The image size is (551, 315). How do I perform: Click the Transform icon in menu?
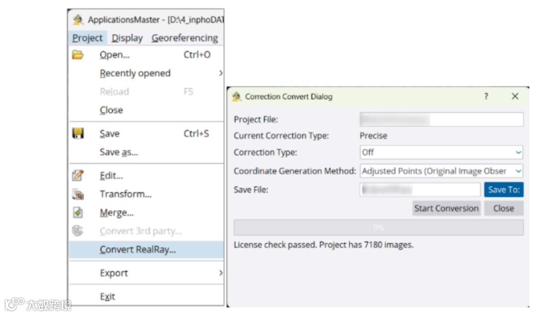(78, 194)
